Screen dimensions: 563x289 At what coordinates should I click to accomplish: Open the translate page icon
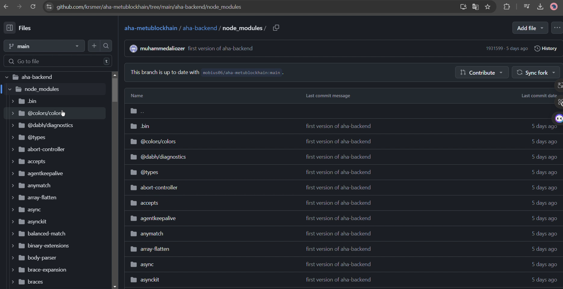(x=475, y=7)
